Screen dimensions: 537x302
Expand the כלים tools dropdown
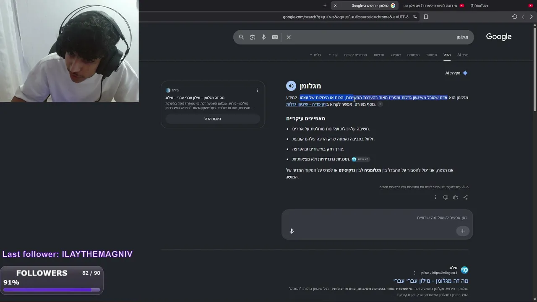point(315,55)
